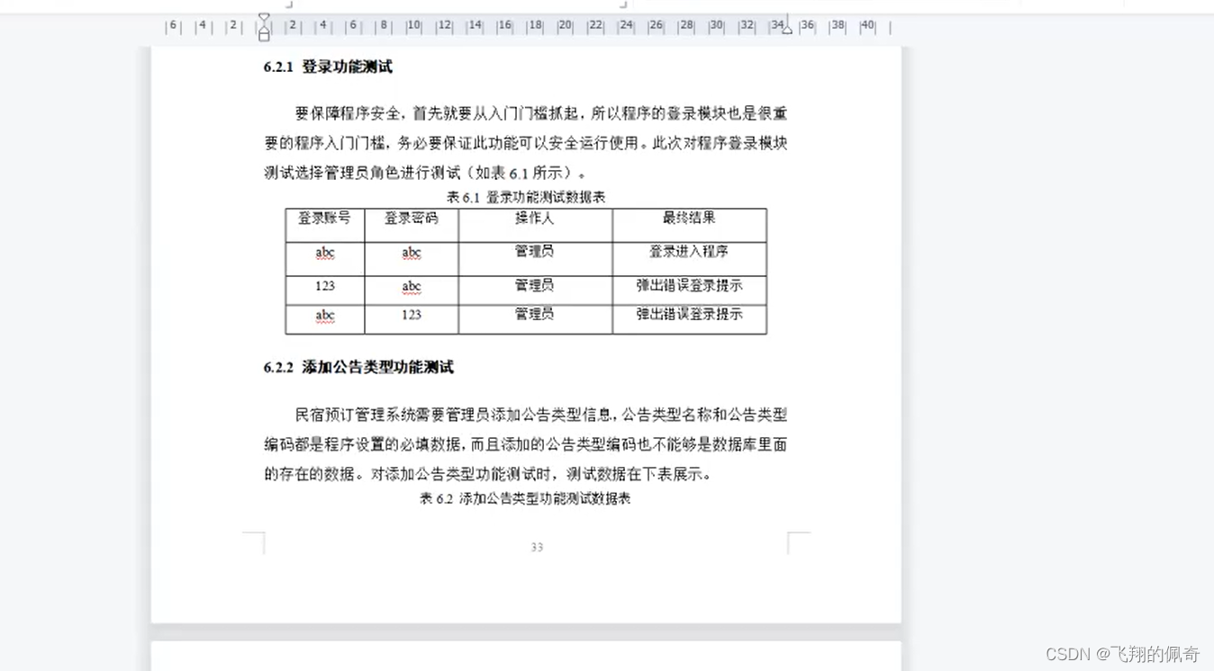Click the line starting 测试选择管理员角色进行测试
Viewport: 1214px width, 671px height.
[428, 173]
